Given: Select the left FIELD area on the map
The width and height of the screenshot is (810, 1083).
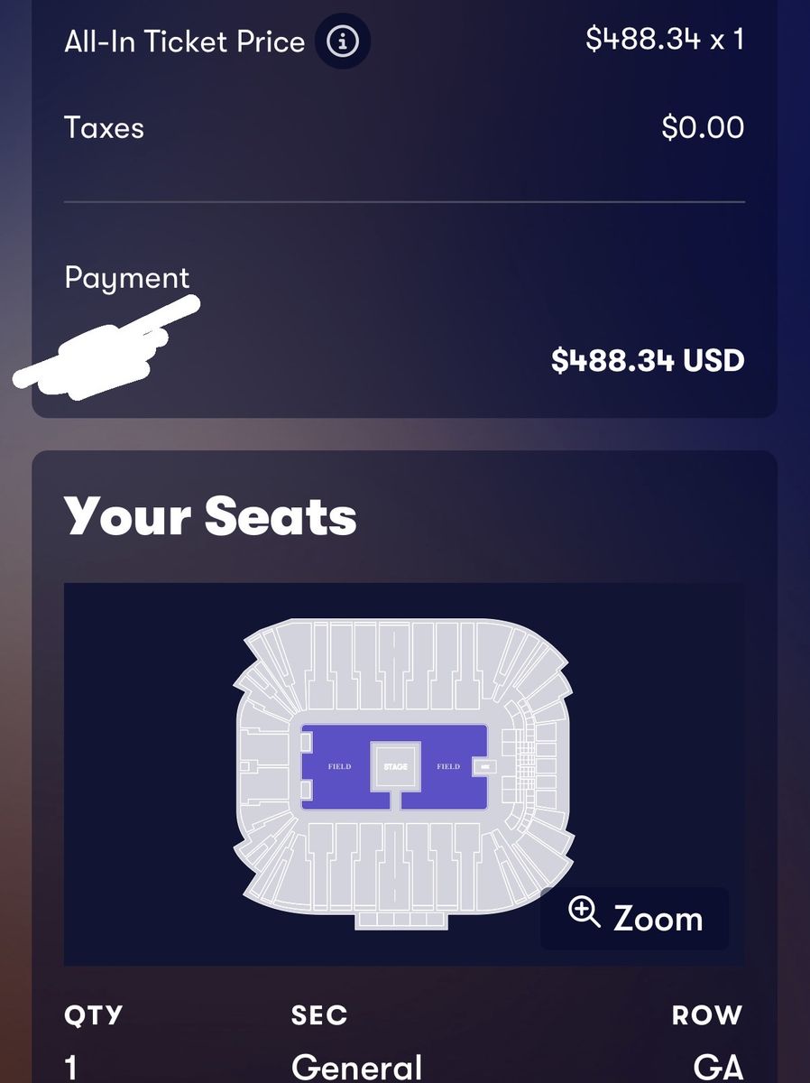Looking at the screenshot, I should point(339,766).
